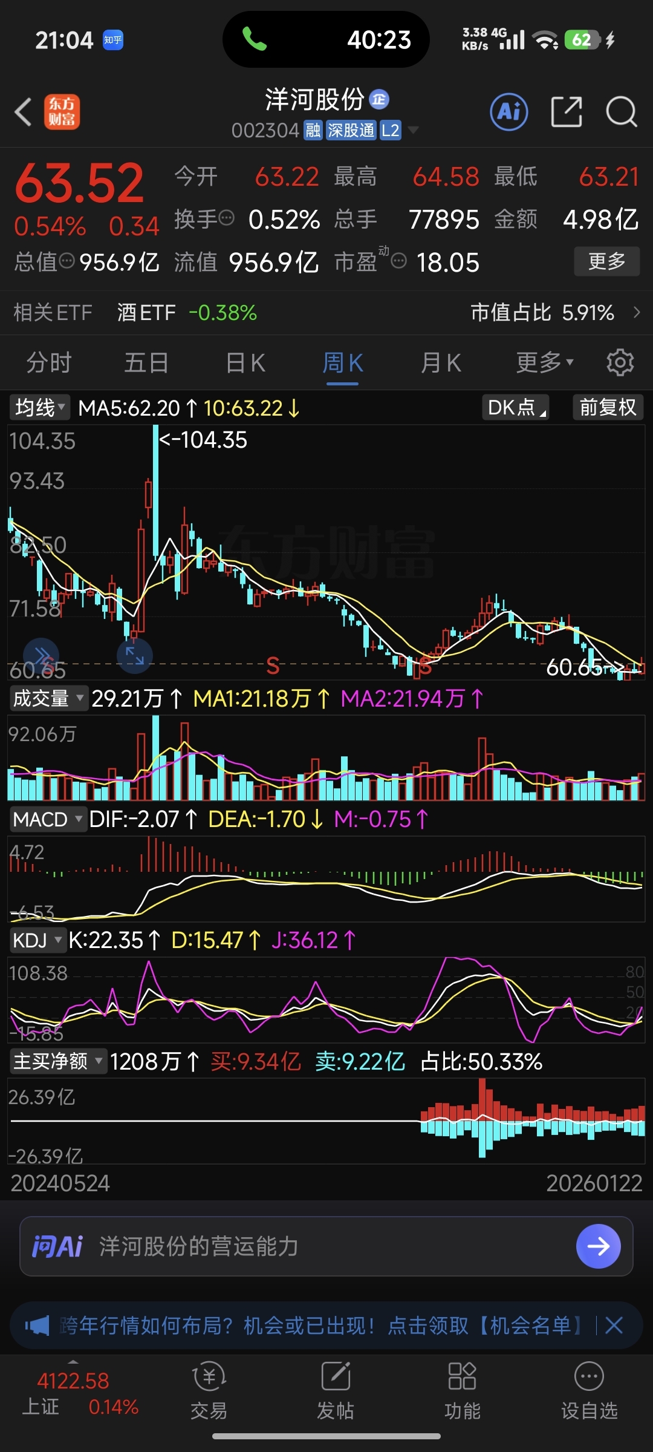Tap the 洋河股份 stock title
Screen dimensions: 653x1452
314,99
